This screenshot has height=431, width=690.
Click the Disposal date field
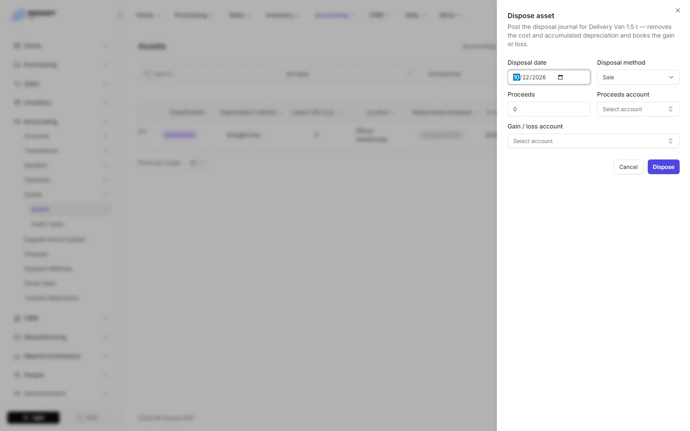549,77
